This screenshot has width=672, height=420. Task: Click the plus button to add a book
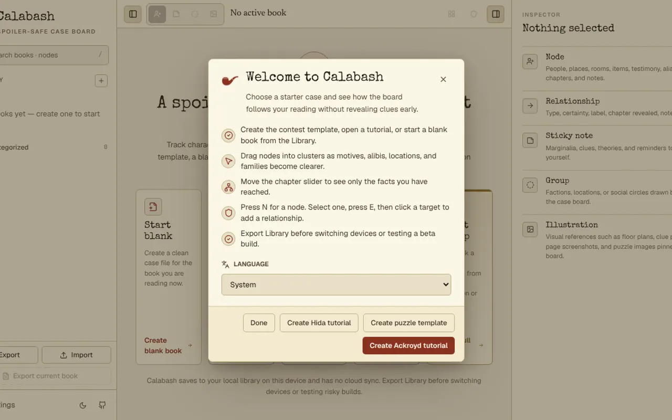click(x=101, y=81)
